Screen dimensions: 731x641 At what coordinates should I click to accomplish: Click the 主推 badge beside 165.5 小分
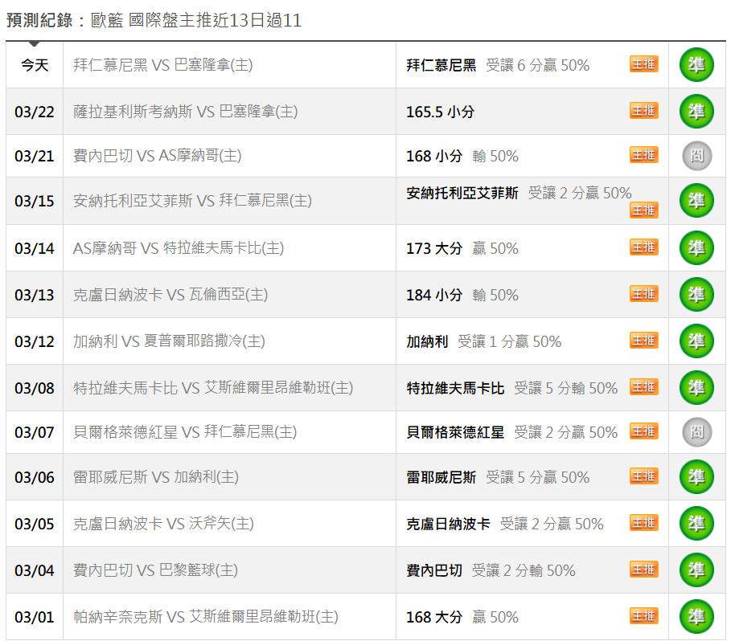click(x=644, y=110)
